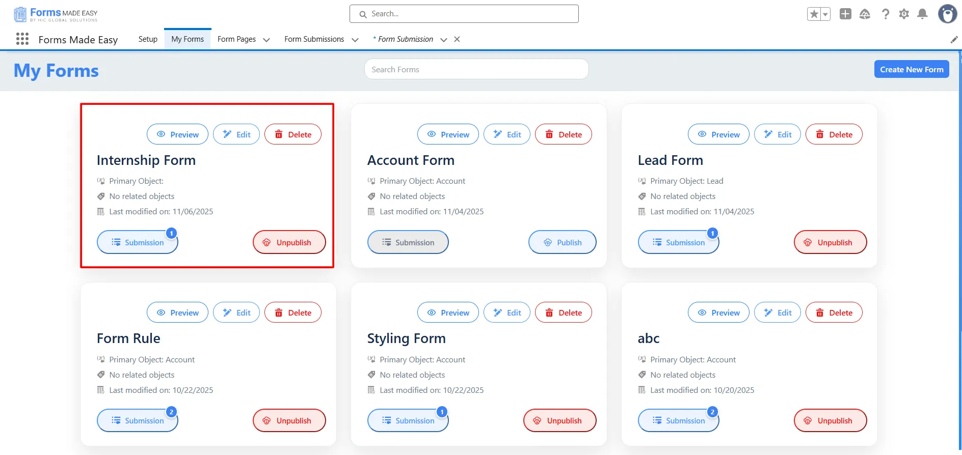Open the App Launcher grid icon
Image resolution: width=962 pixels, height=455 pixels.
point(22,39)
